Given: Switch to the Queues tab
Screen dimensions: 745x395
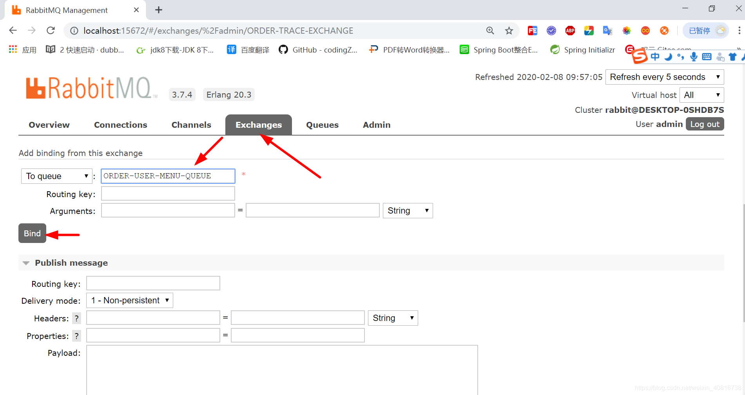Looking at the screenshot, I should (x=322, y=125).
